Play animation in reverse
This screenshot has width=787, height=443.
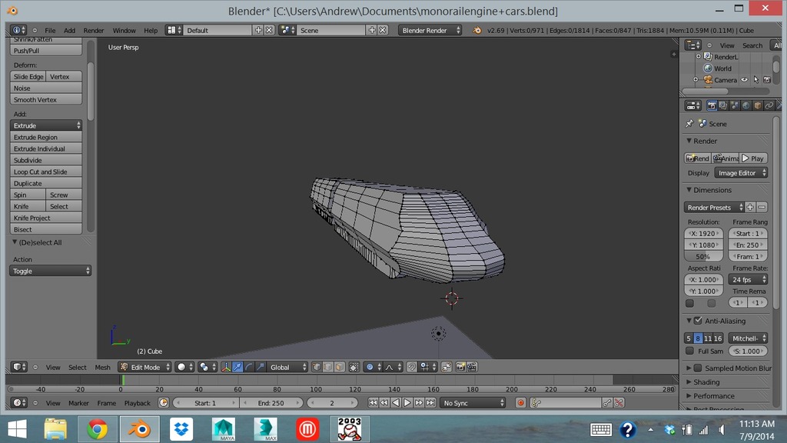click(x=396, y=403)
